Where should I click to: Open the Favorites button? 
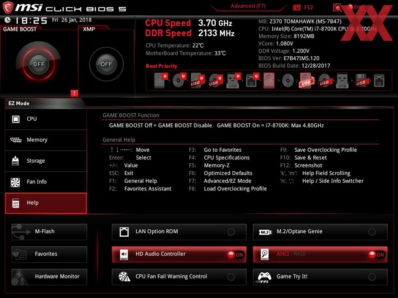click(x=49, y=254)
